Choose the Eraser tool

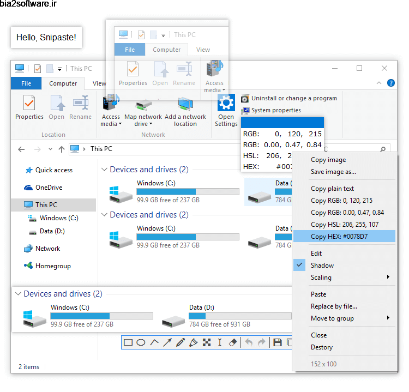(233, 342)
